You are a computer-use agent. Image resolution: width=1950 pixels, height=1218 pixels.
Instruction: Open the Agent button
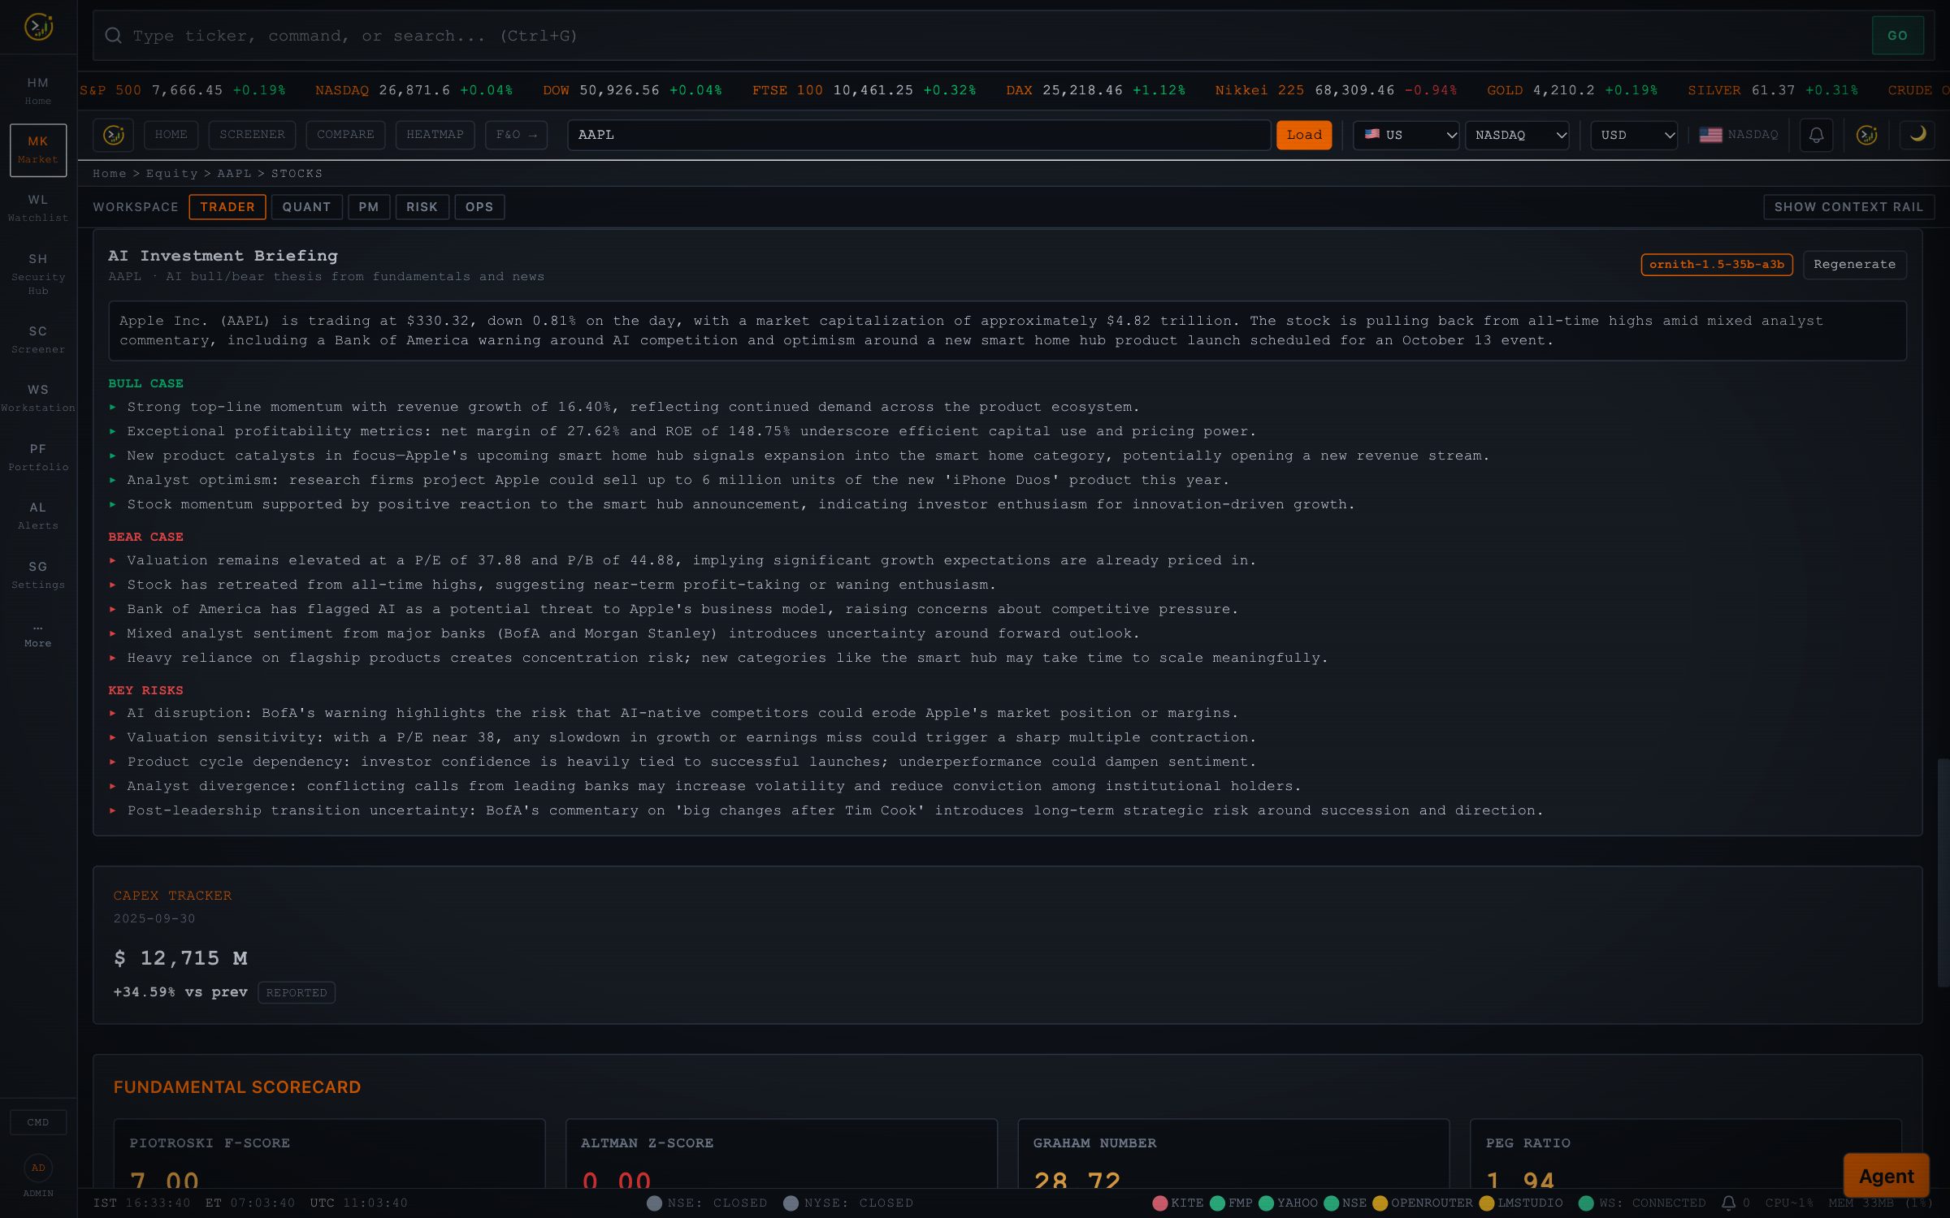tap(1886, 1176)
